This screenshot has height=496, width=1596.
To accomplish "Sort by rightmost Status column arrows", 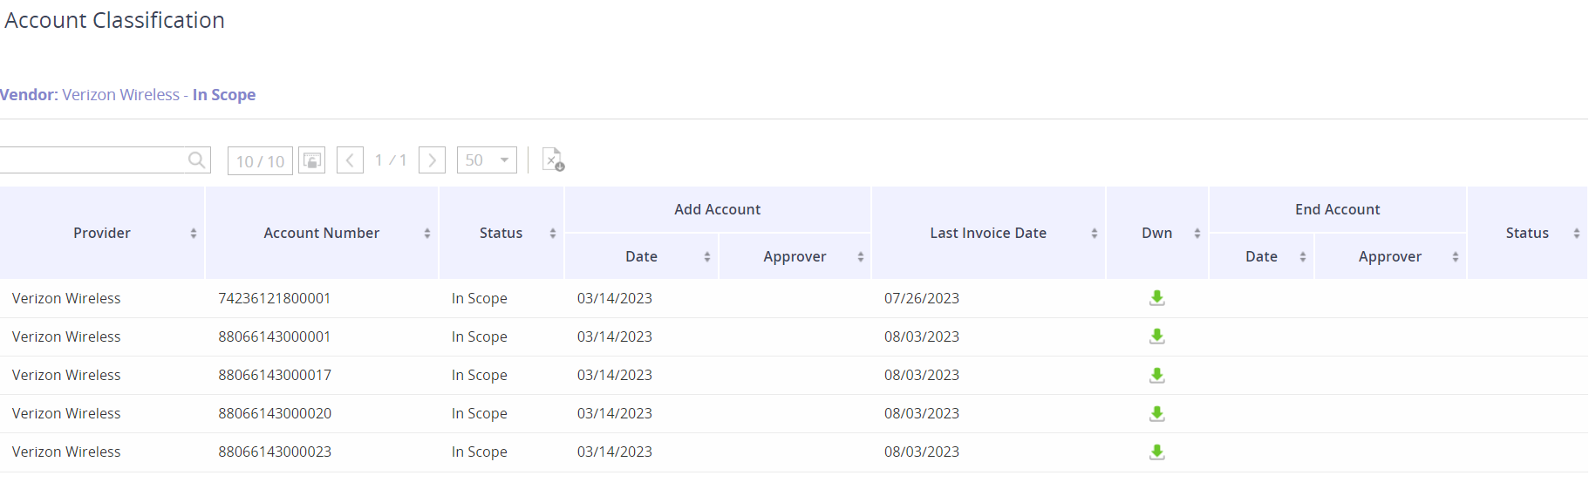I will coord(1577,234).
